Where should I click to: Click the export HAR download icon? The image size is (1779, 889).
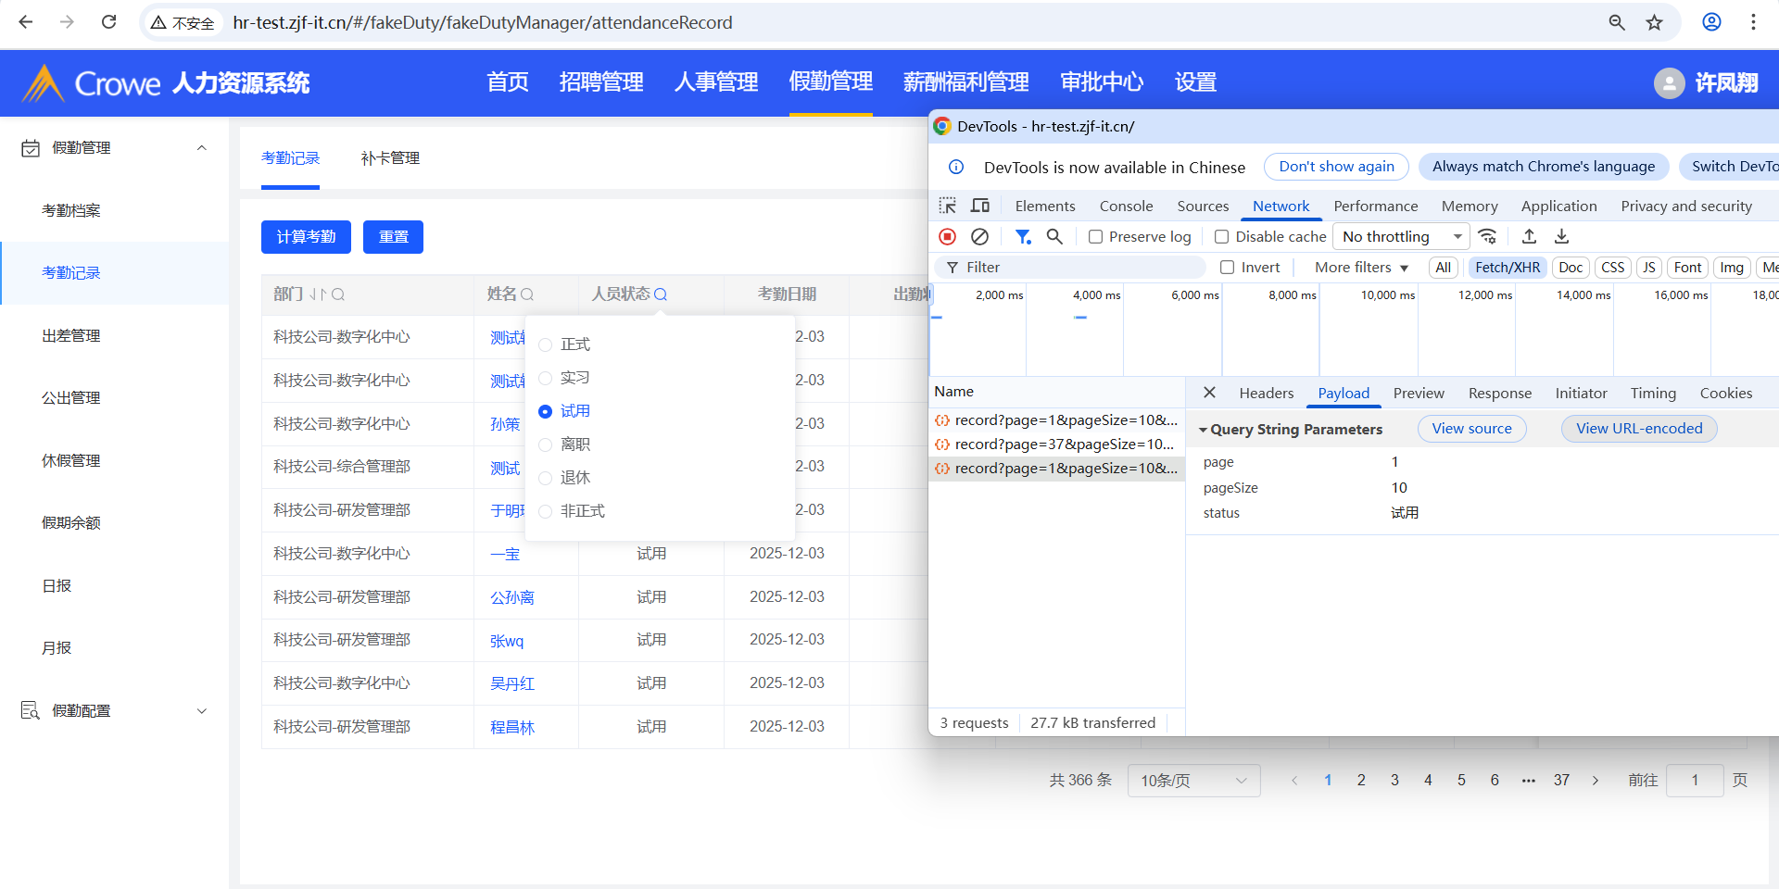[x=1561, y=237]
